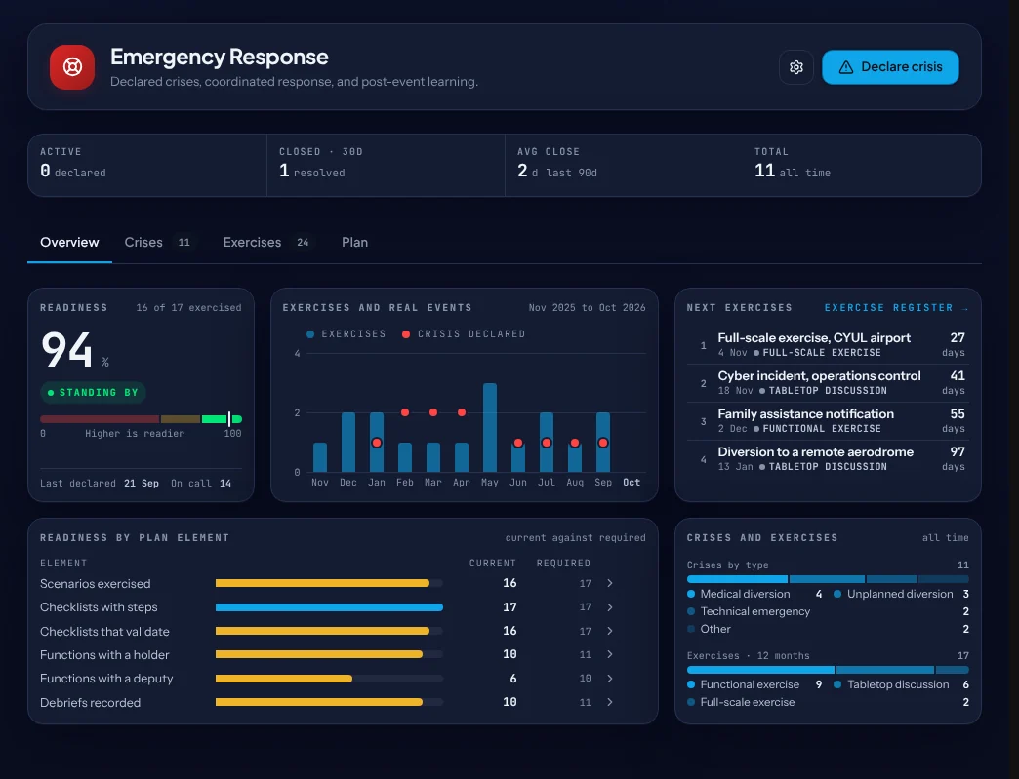Click the Exercises tab count badge 24
Image resolution: width=1019 pixels, height=779 pixels.
(x=303, y=242)
